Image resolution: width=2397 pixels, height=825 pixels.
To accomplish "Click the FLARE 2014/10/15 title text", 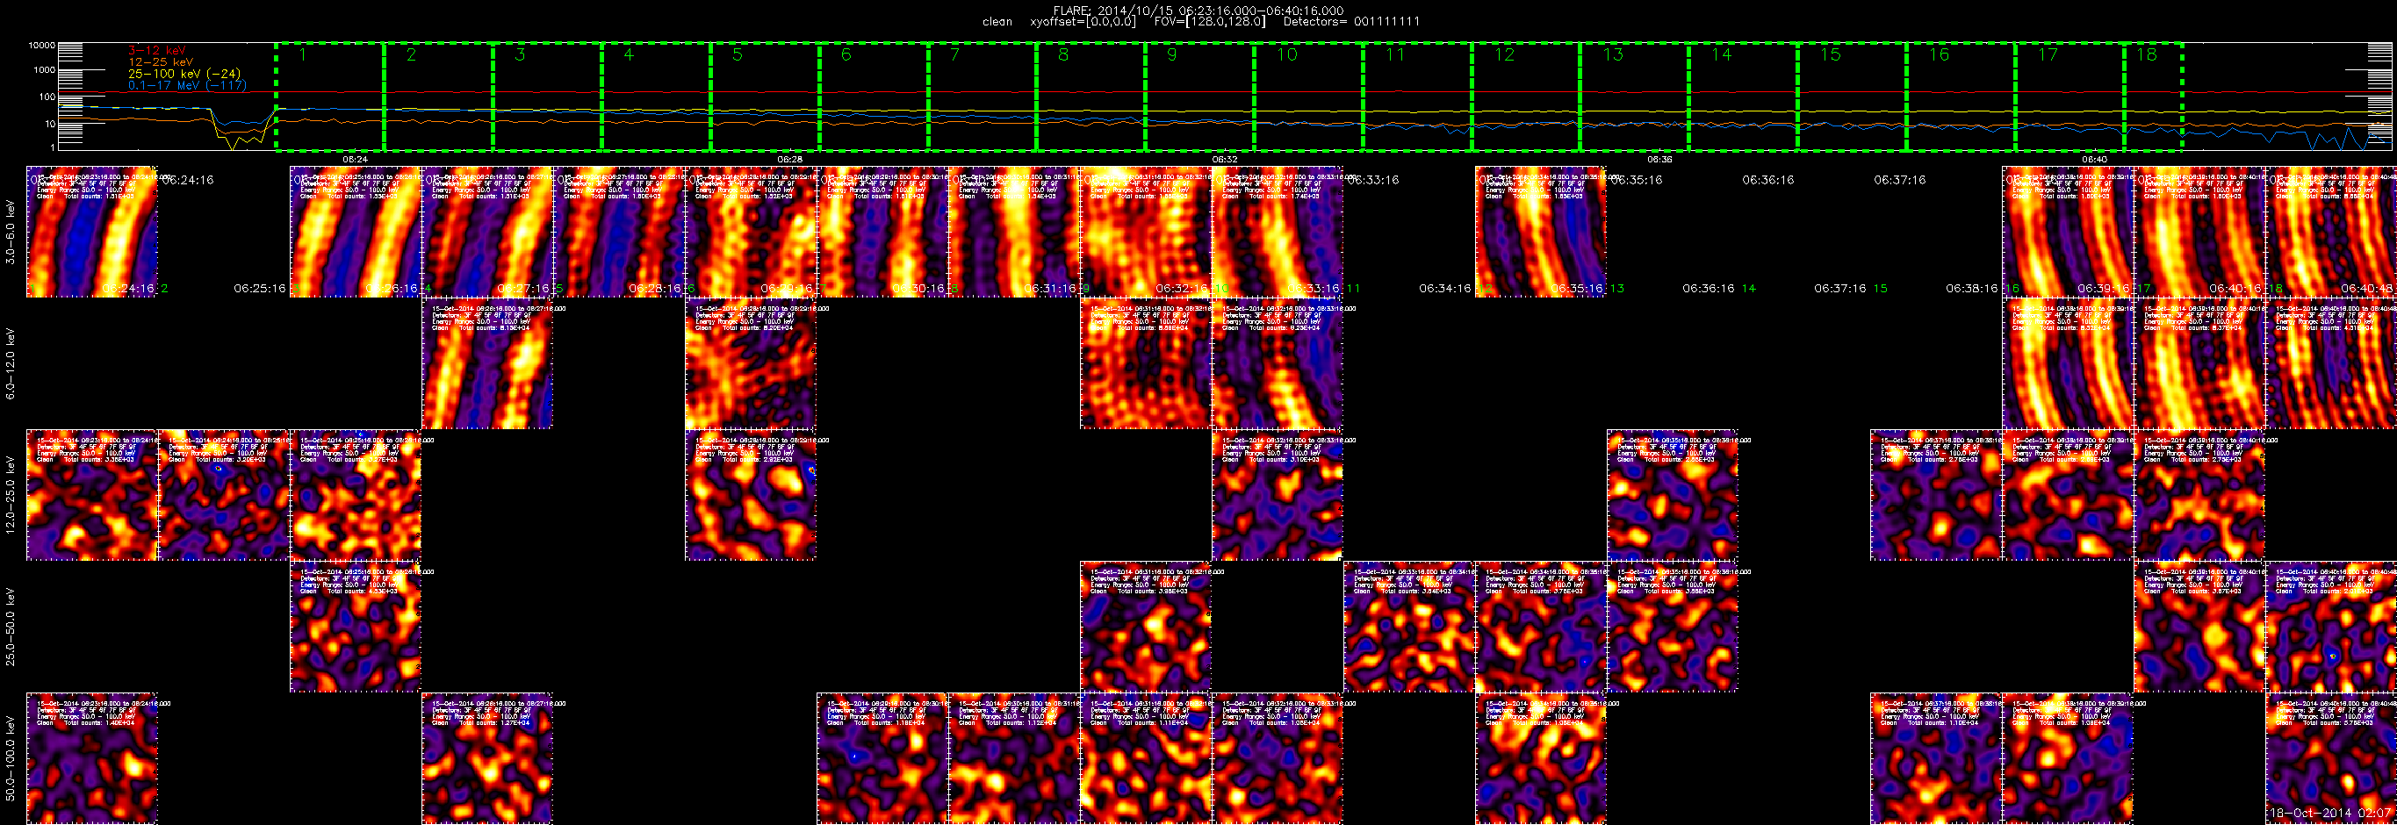I will [x=1198, y=11].
